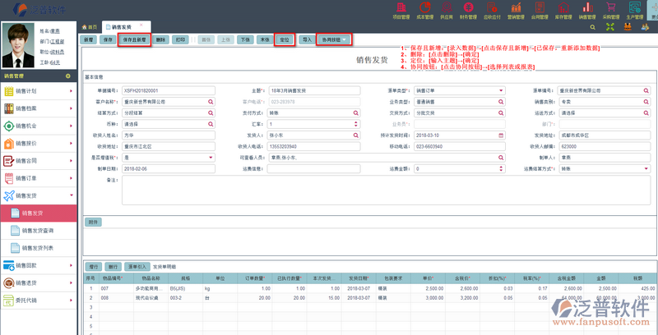Click the search icon in 客户名称 field
658x335 pixels.
click(x=211, y=102)
